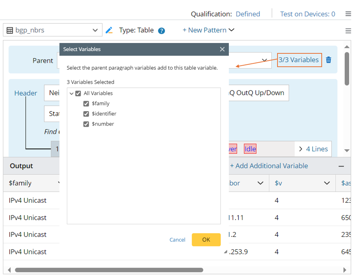This screenshot has height=275, width=357.
Task: Uncheck the All Variables checkbox
Action: 78,93
